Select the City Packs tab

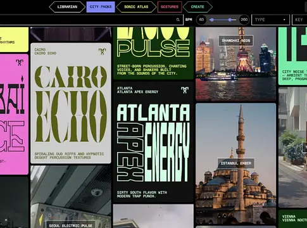[101, 7]
